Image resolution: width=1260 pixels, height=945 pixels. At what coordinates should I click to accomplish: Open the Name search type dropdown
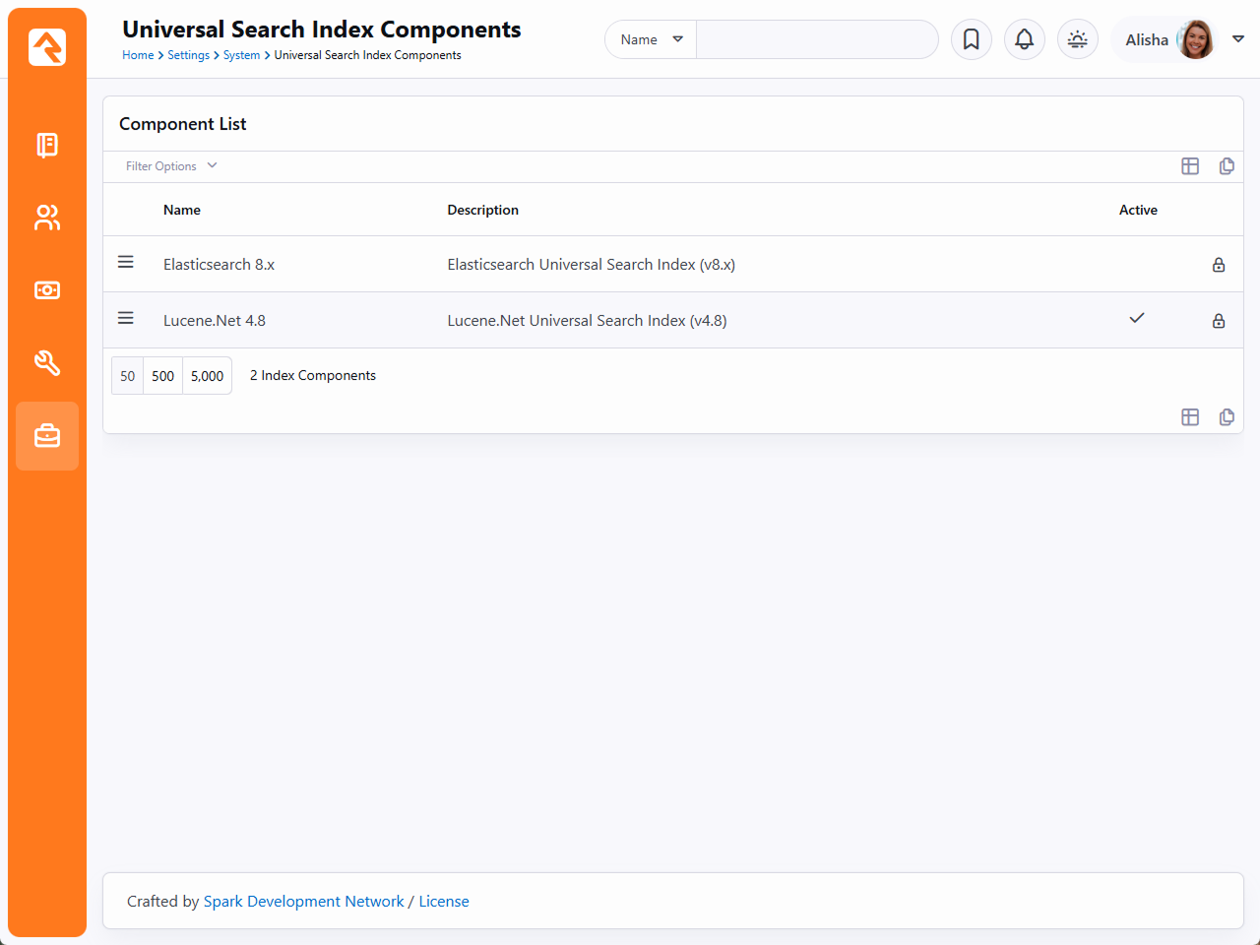(x=651, y=39)
